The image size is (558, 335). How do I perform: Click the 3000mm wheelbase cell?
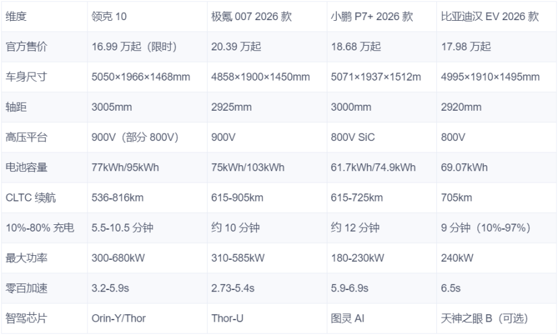382,107
